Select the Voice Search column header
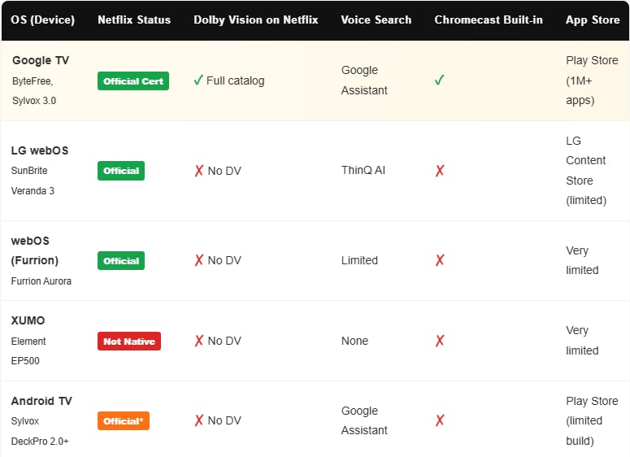Image resolution: width=630 pixels, height=457 pixels. point(376,20)
